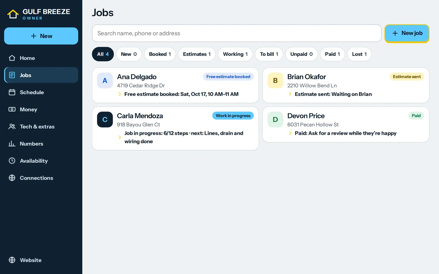Viewport: 439px width, 274px height.
Task: Open the Schedule menu item label
Action: coord(32,92)
